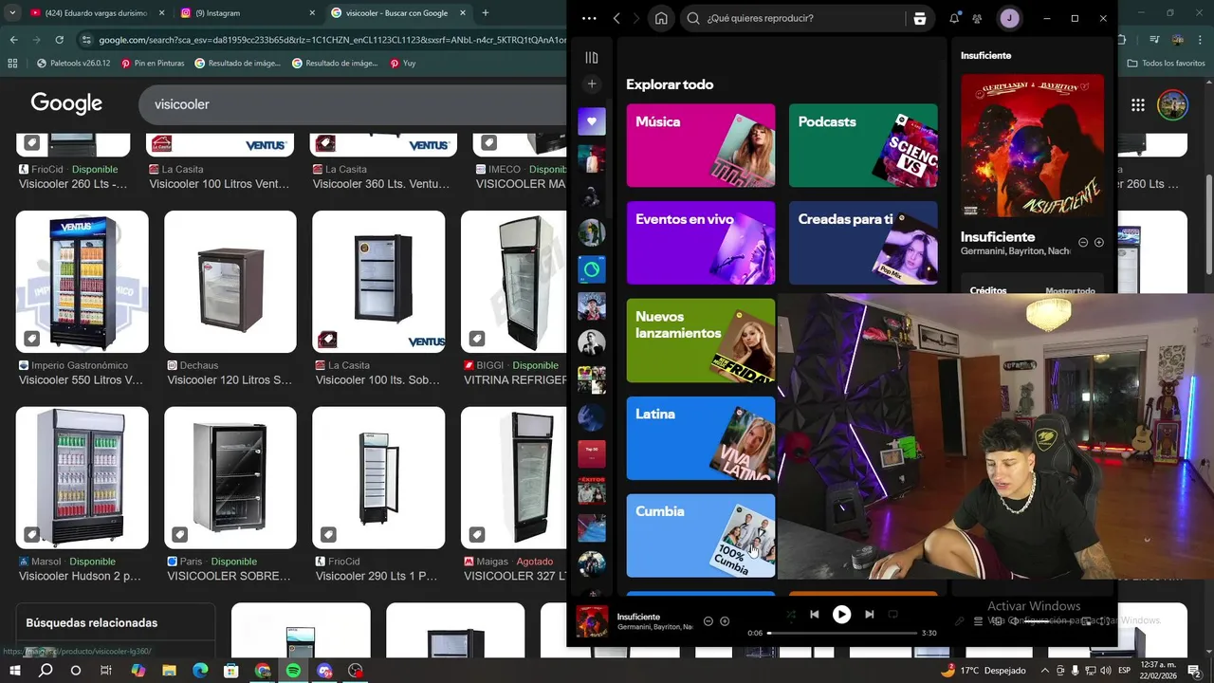This screenshot has height=683, width=1214.
Task: Open the Creadas para ti card
Action: (863, 243)
